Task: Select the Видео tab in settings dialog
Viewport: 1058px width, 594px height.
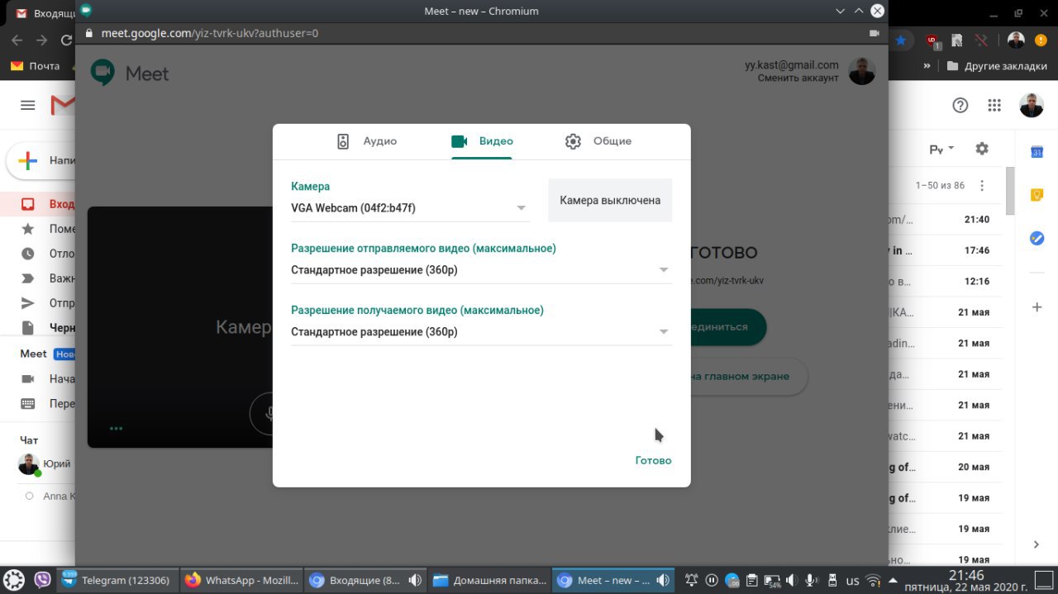Action: click(x=482, y=141)
